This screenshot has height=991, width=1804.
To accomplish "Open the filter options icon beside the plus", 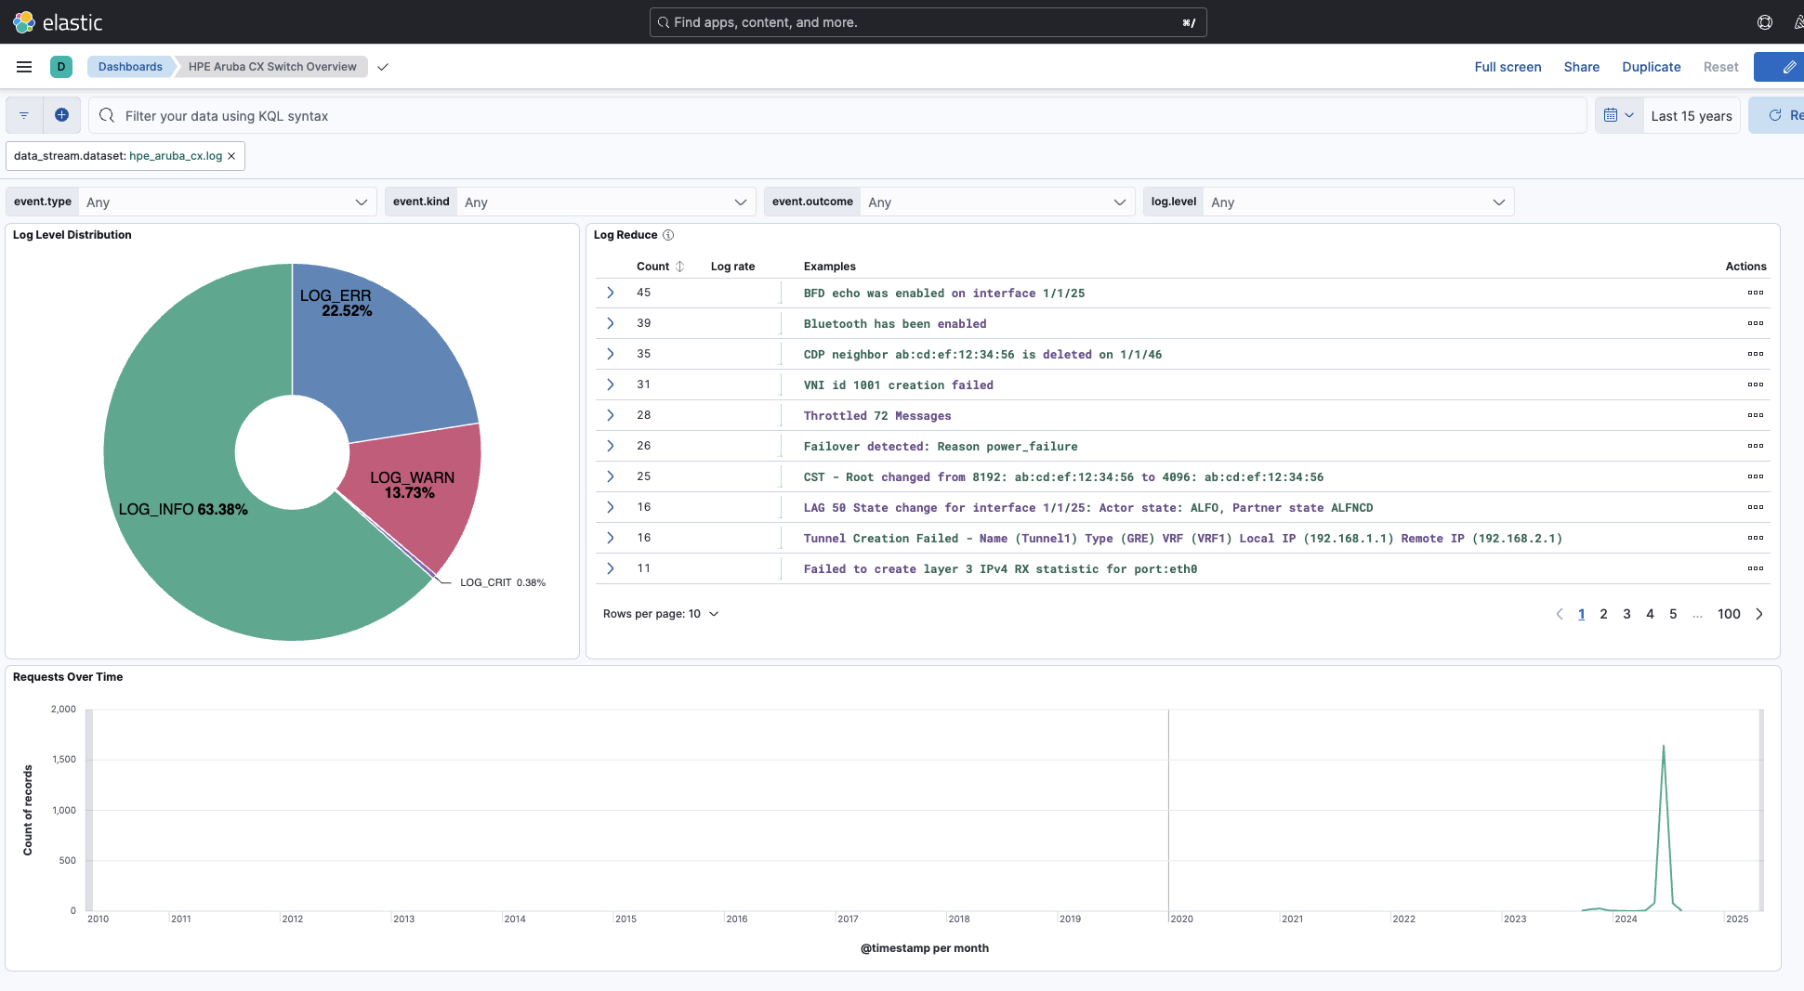I will pyautogui.click(x=23, y=114).
